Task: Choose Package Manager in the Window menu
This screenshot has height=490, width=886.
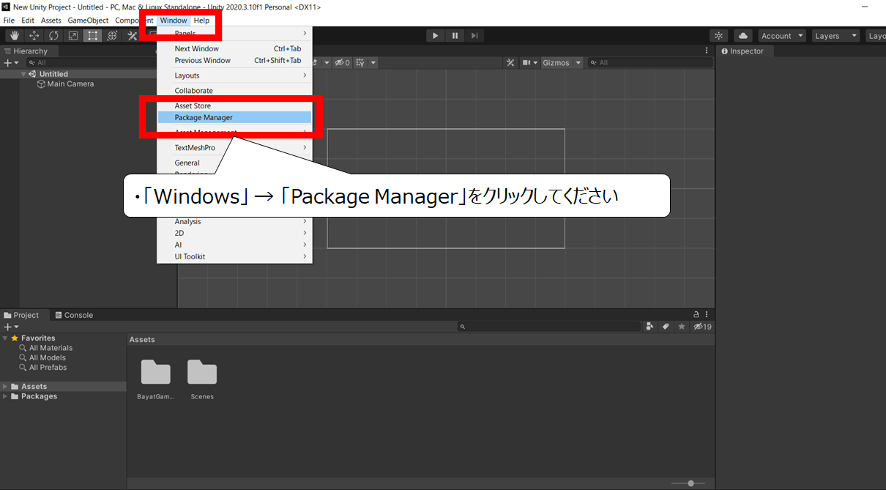Action: point(235,117)
